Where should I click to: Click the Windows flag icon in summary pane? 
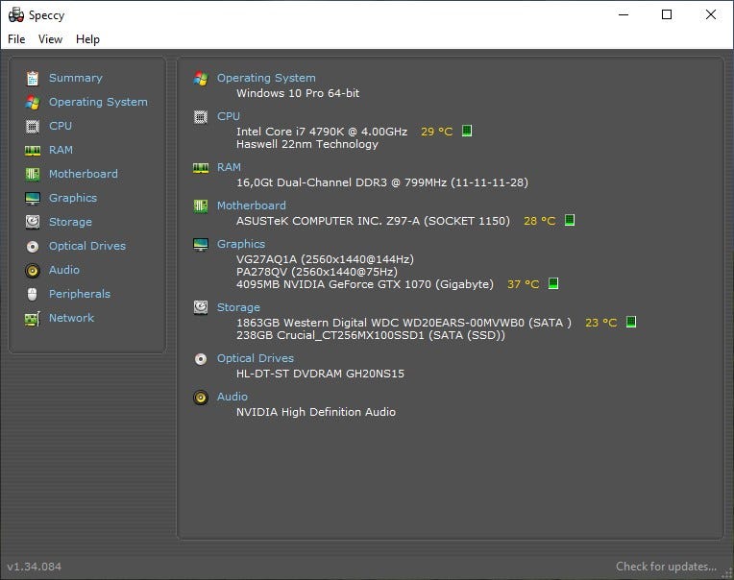click(x=201, y=78)
